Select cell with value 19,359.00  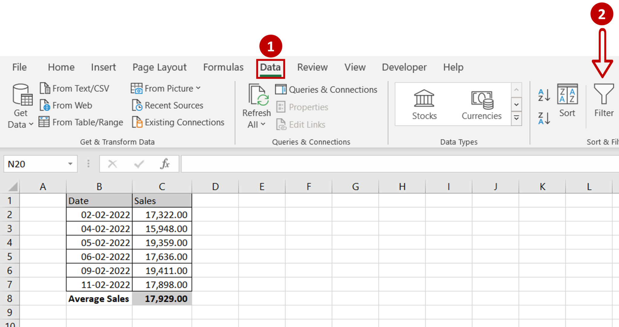click(x=162, y=243)
